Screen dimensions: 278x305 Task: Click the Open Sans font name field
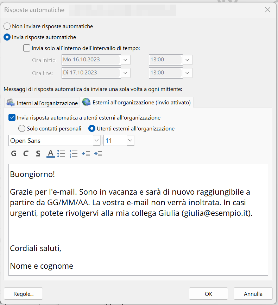[x=51, y=140]
